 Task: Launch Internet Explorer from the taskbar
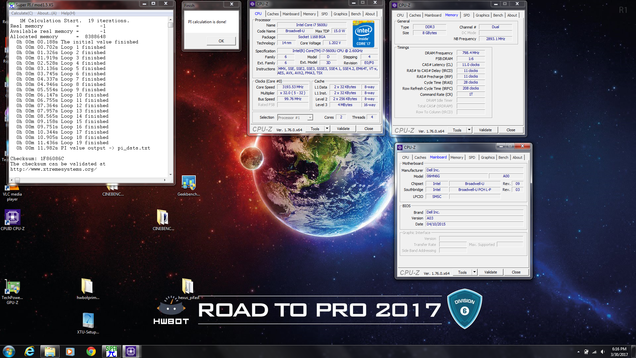point(29,351)
